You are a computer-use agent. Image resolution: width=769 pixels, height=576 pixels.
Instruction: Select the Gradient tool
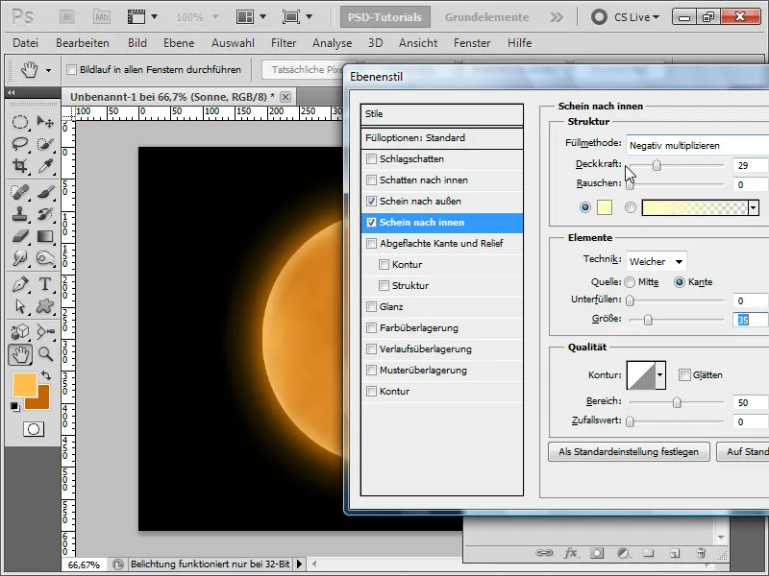[x=45, y=236]
